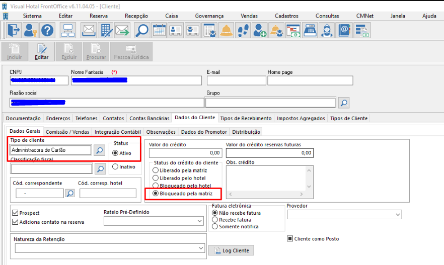The height and width of the screenshot is (265, 444).
Task: Click the Pessoa Jurídica button
Action: coord(131,51)
